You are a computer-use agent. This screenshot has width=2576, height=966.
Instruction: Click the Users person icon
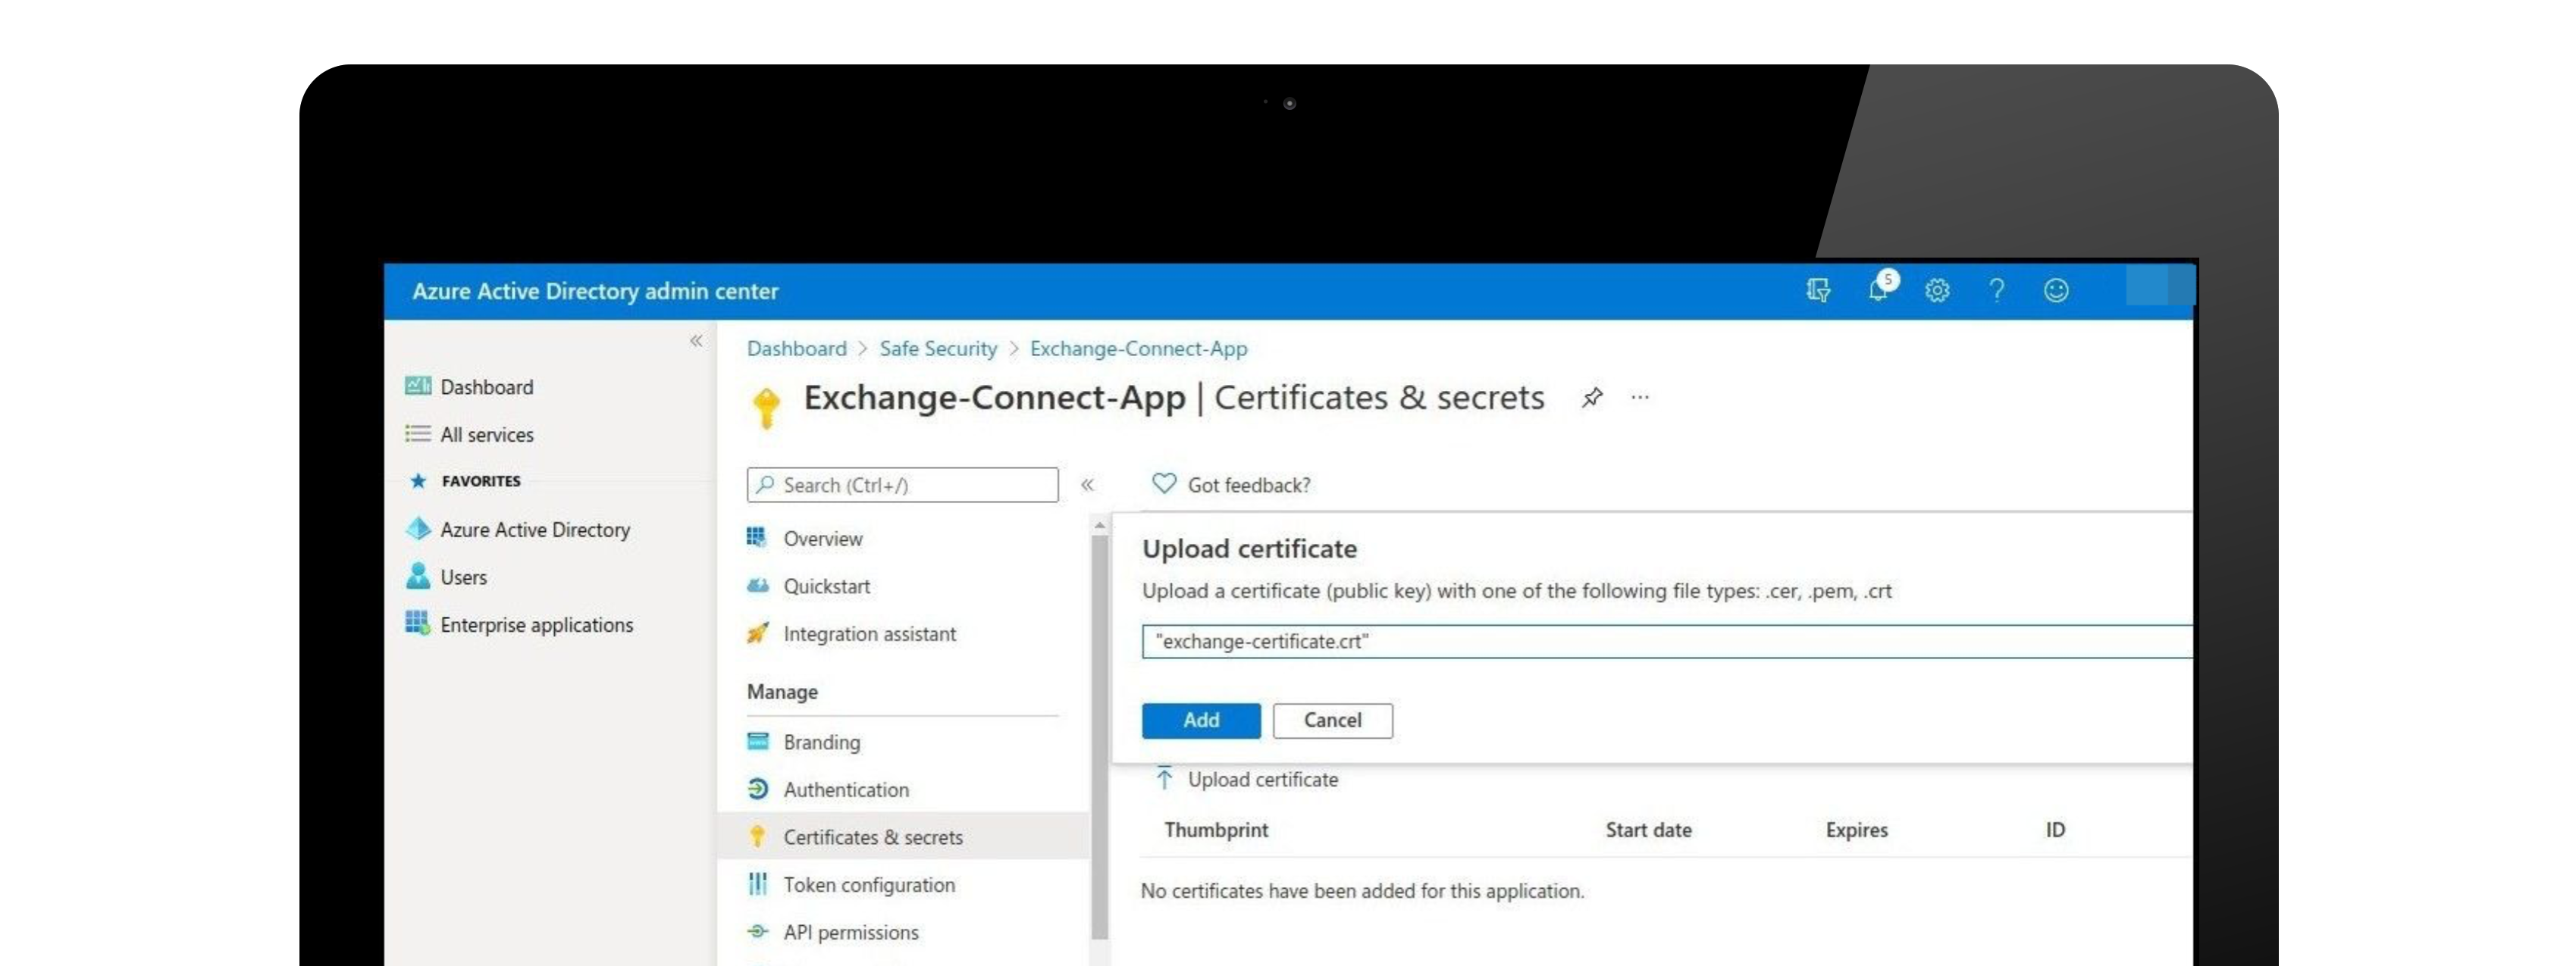pyautogui.click(x=418, y=577)
